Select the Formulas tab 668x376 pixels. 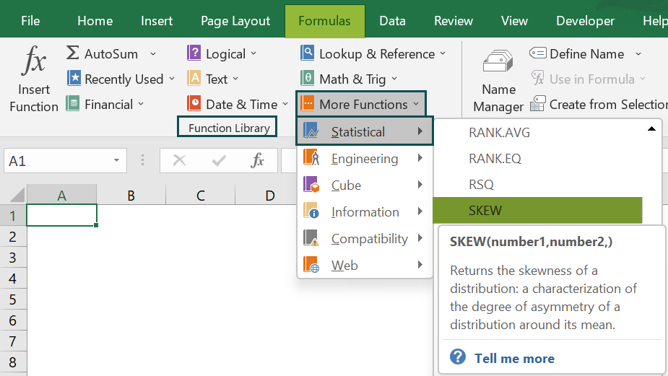(325, 21)
